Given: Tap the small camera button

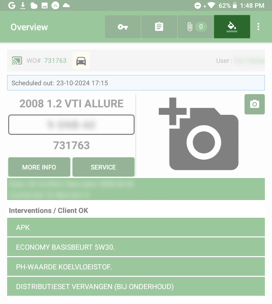Looking at the screenshot, I should coord(254,104).
